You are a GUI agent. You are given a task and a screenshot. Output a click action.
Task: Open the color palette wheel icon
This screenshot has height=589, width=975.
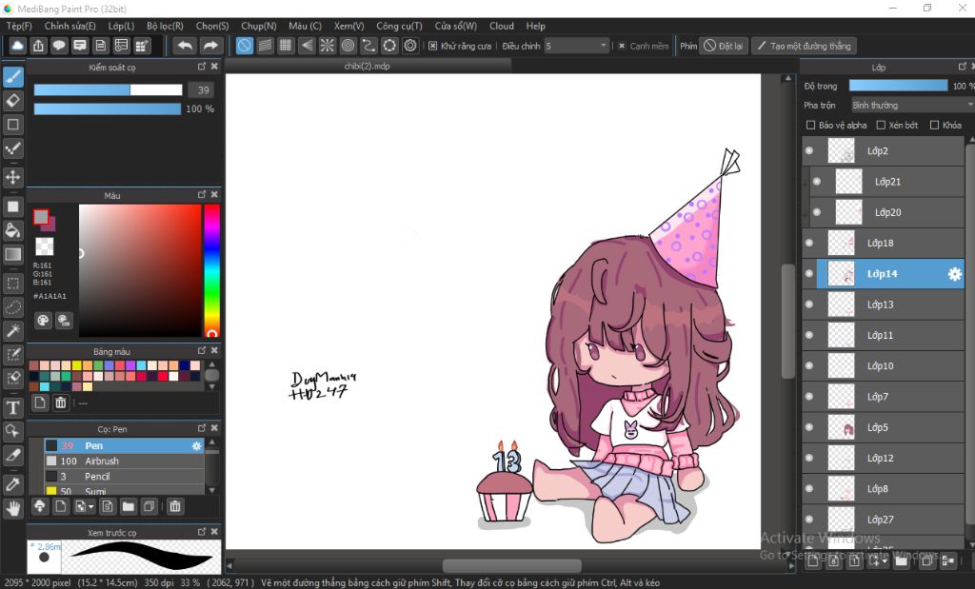coord(43,321)
